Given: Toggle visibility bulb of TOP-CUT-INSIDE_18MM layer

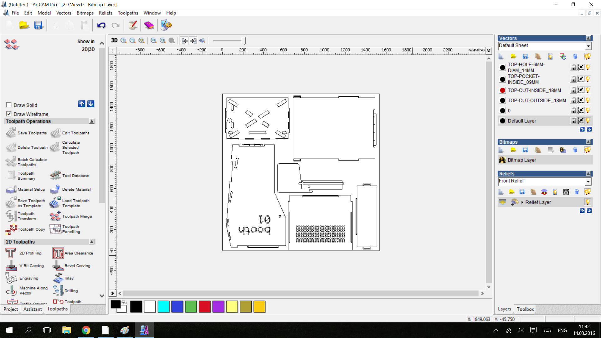Looking at the screenshot, I should [x=588, y=90].
